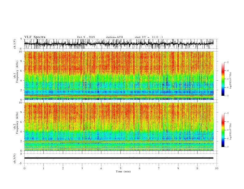Image resolution: width=244 pixels, height=189 pixels.
Task: Click the ch.1 color bar 'log(PSD)(V²/Hz)' label
Action: (x=231, y=81)
